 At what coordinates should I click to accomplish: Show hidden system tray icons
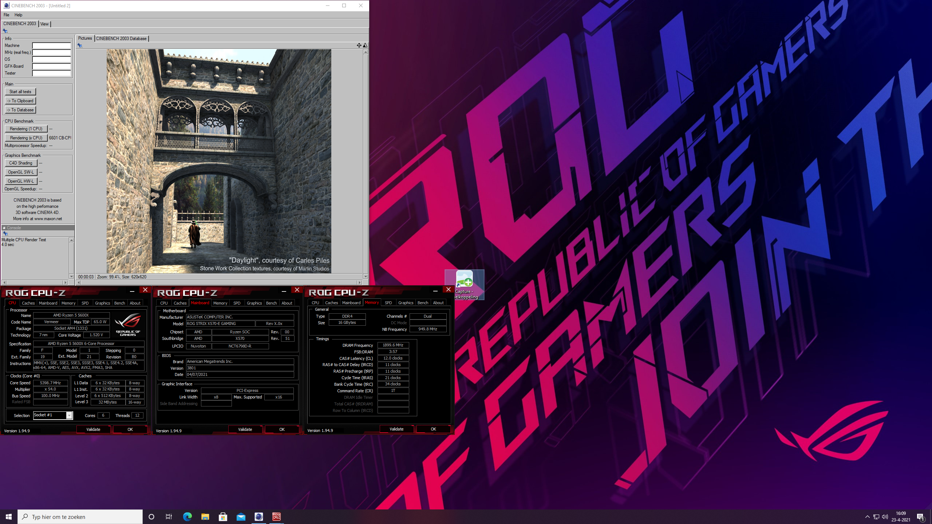(x=868, y=517)
